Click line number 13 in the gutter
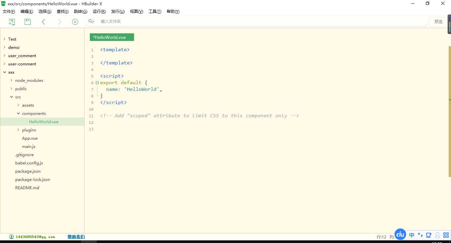This screenshot has height=243, width=451. (x=91, y=129)
